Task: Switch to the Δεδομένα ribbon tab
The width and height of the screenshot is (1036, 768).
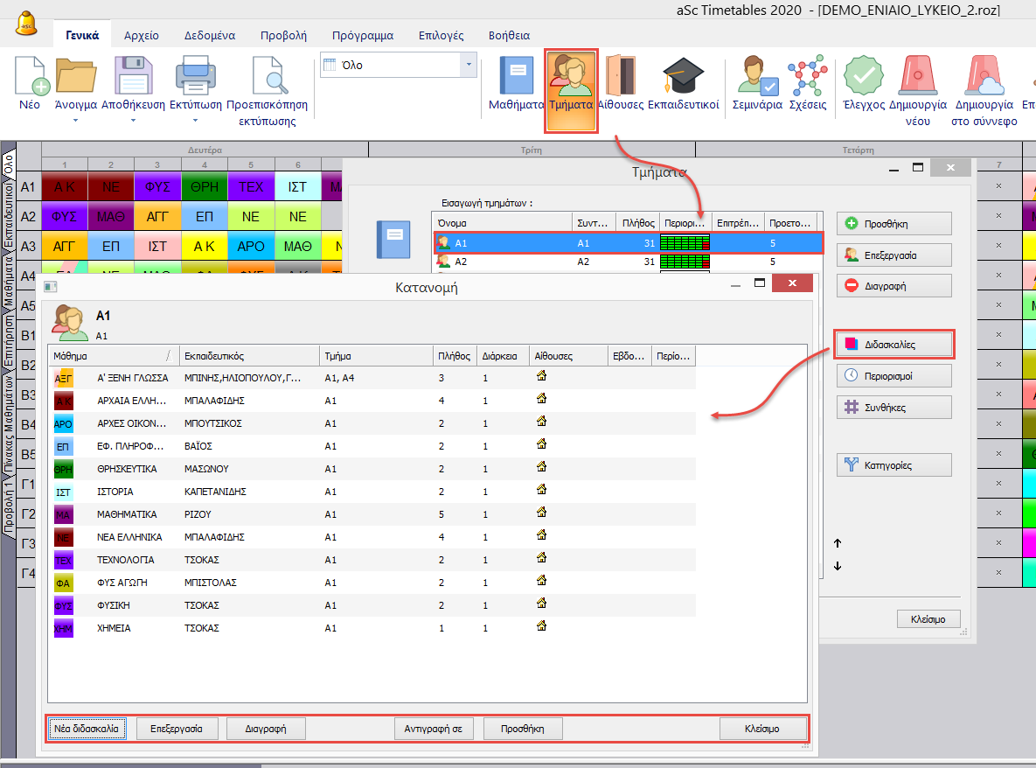Action: point(209,36)
